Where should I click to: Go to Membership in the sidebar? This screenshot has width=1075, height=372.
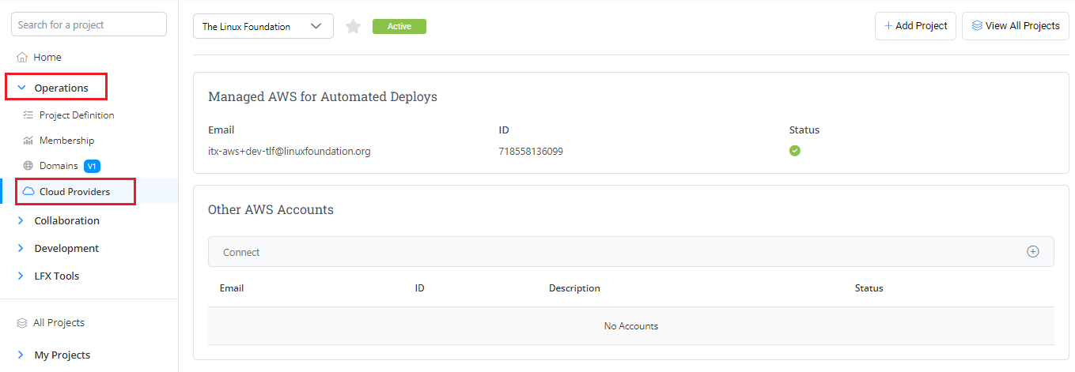point(66,141)
